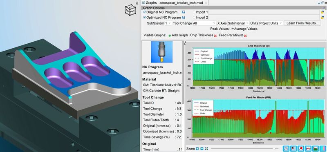The width and height of the screenshot is (327, 152).
Task: Open the Units Project Units dropdown
Action: 271,23
